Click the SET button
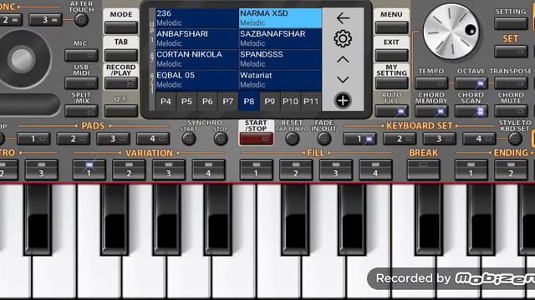535x300 pixels. [511, 52]
